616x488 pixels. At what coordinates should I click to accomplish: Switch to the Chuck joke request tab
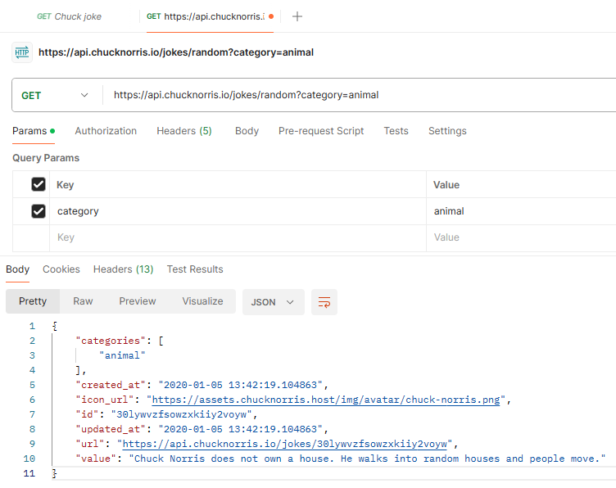(69, 16)
